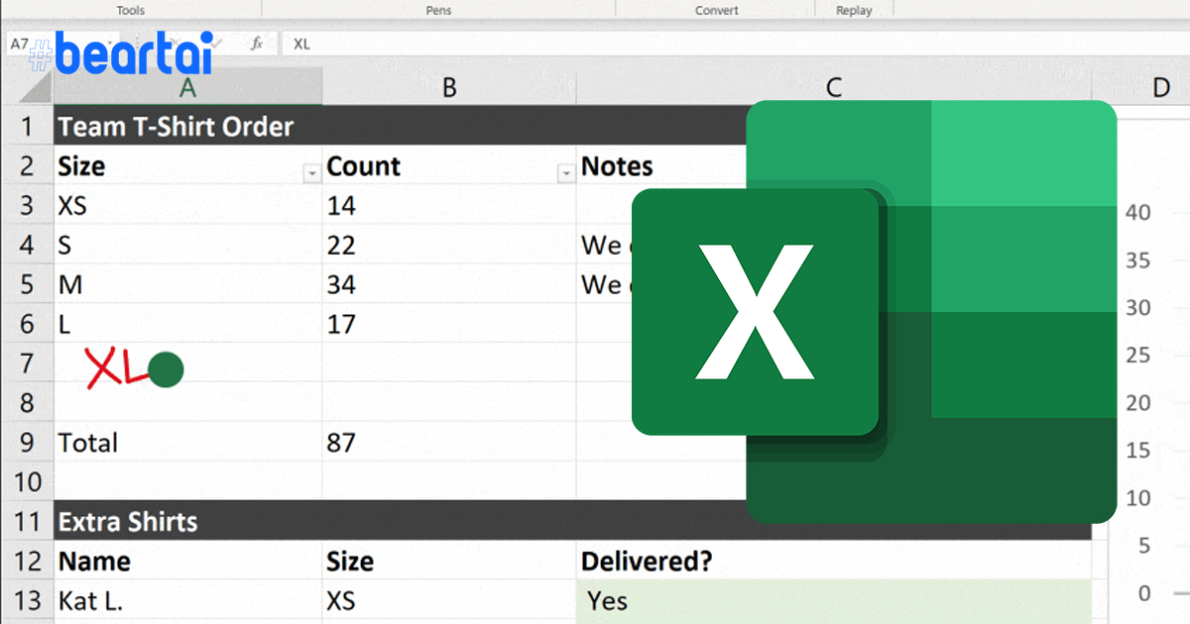Select row header 6
Screen dimensions: 1190x624
tap(27, 324)
